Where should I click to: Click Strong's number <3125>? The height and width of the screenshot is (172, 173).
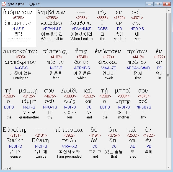tap(29, 96)
